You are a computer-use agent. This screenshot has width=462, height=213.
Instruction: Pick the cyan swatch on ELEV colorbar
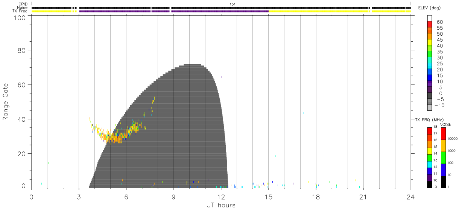pos(430,66)
